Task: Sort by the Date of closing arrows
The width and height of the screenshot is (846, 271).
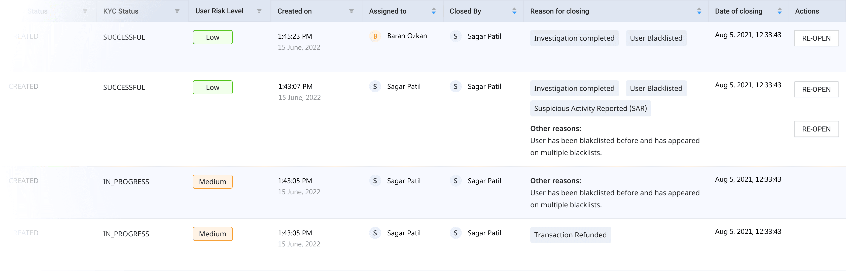Action: (x=779, y=11)
